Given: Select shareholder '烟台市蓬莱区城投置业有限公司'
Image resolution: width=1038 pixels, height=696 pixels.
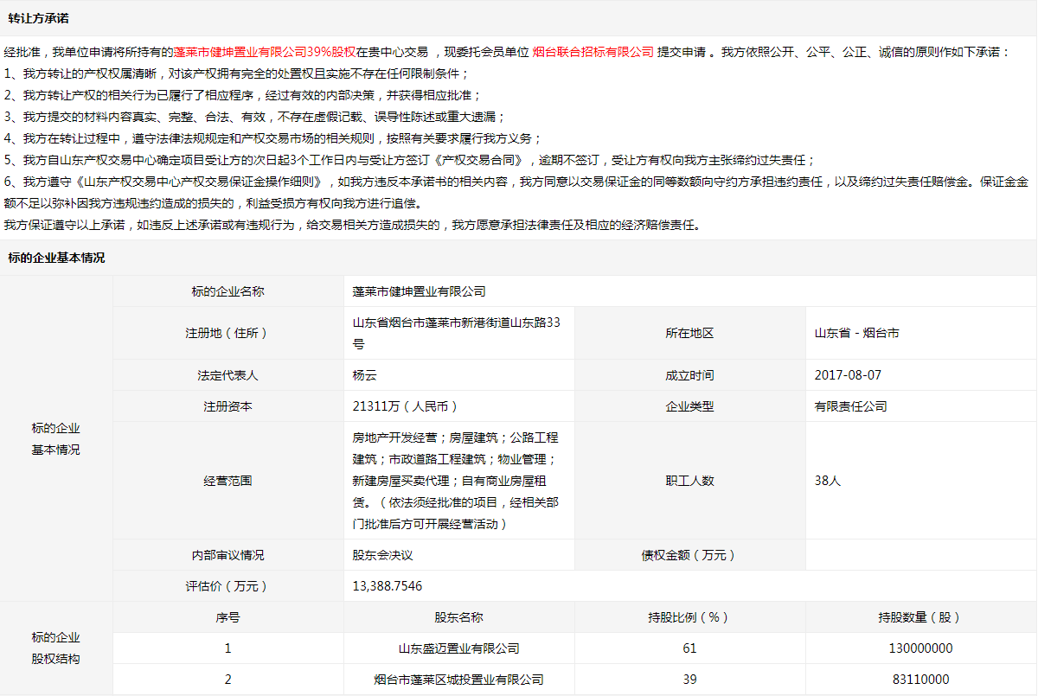Looking at the screenshot, I should (459, 680).
